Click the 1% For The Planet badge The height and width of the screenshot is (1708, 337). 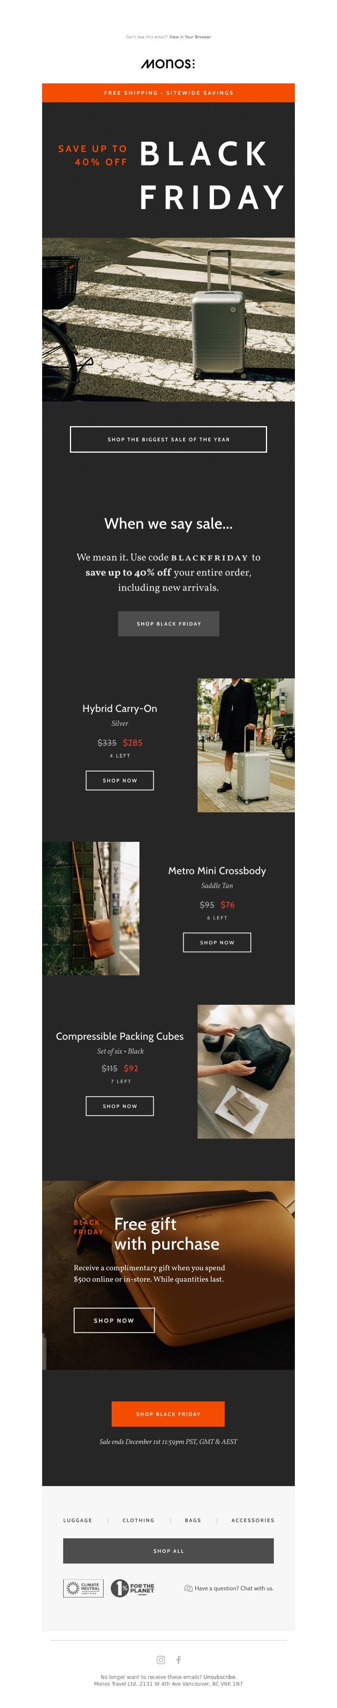point(132,1588)
